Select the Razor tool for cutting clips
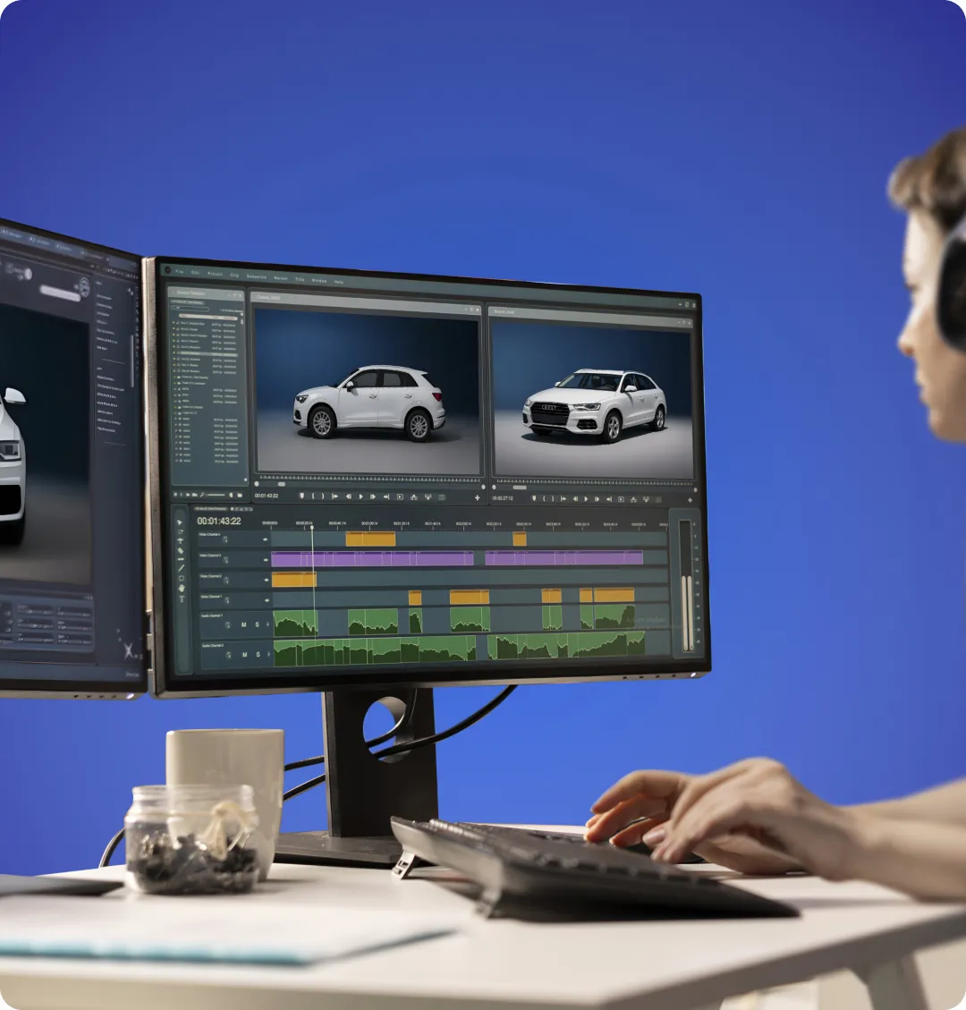 (180, 551)
